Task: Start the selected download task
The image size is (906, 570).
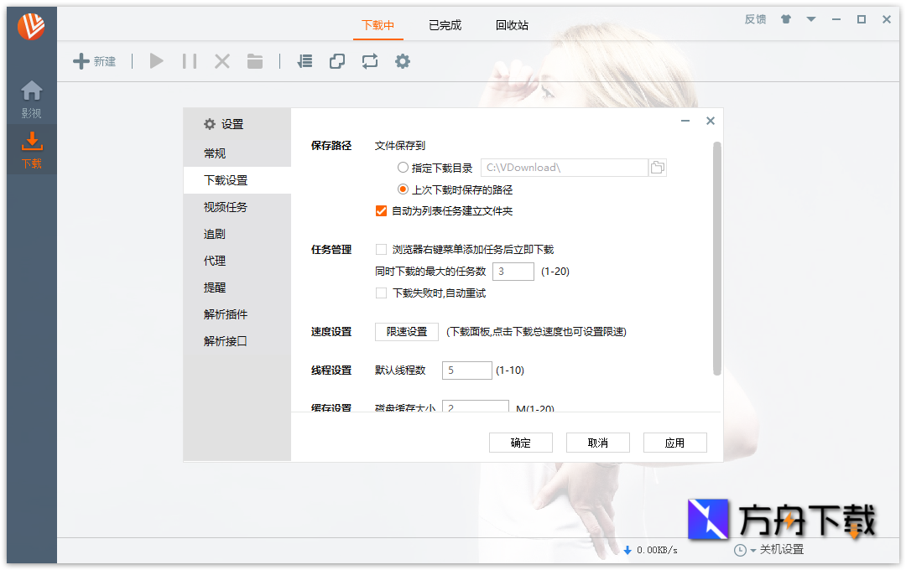Action: point(156,60)
